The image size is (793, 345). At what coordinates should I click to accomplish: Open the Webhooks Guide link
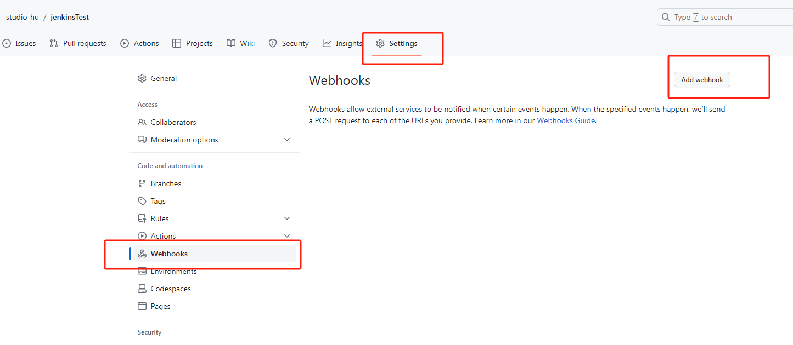[566, 120]
